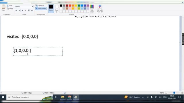Screen dimensions: 184x103
Task: Click the Paint taskbar icon
Action: pos(76,97)
